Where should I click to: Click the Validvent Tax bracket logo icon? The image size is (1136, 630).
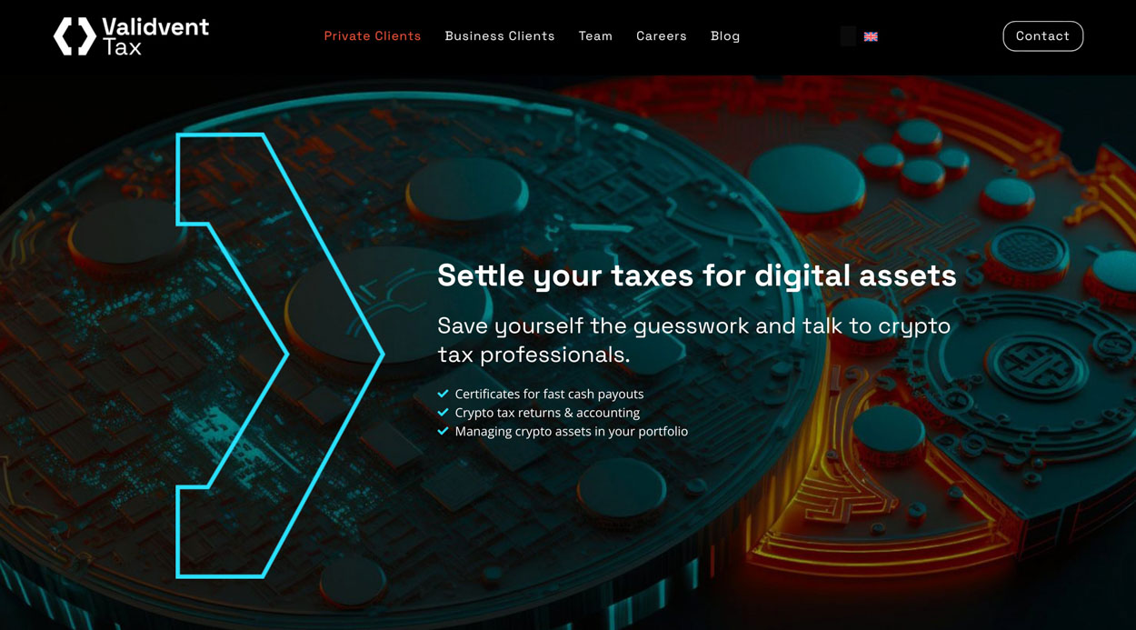pos(75,36)
